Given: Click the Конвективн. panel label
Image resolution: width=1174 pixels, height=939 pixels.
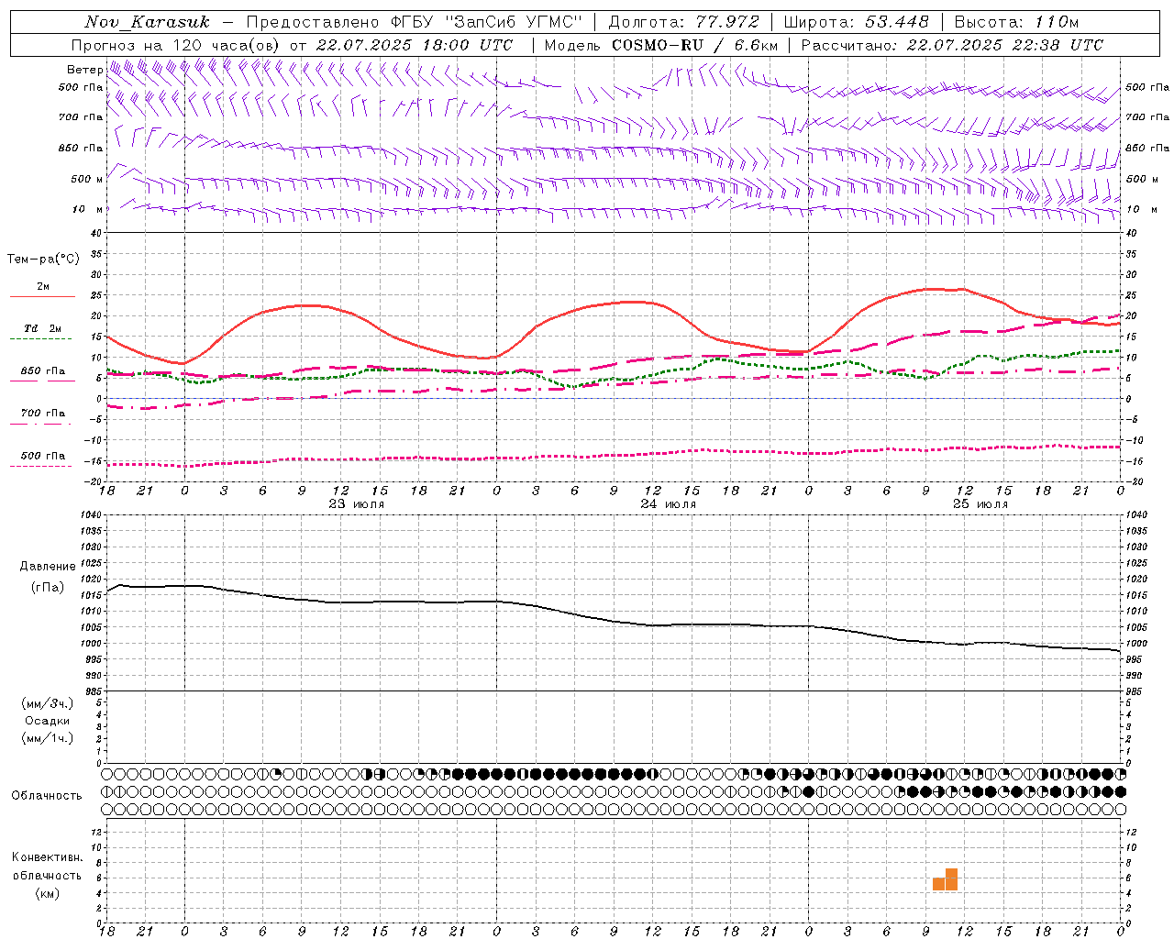Looking at the screenshot, I should (48, 857).
